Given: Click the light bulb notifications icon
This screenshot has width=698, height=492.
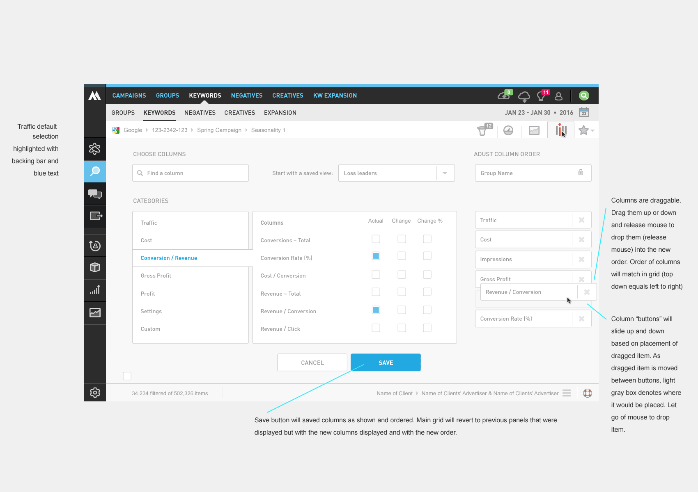Looking at the screenshot, I should 541,96.
